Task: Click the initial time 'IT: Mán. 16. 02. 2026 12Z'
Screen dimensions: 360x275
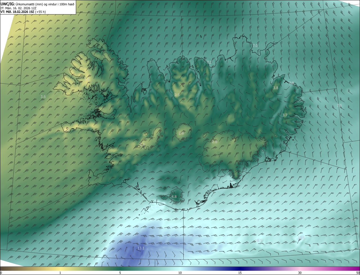Action: point(18,8)
